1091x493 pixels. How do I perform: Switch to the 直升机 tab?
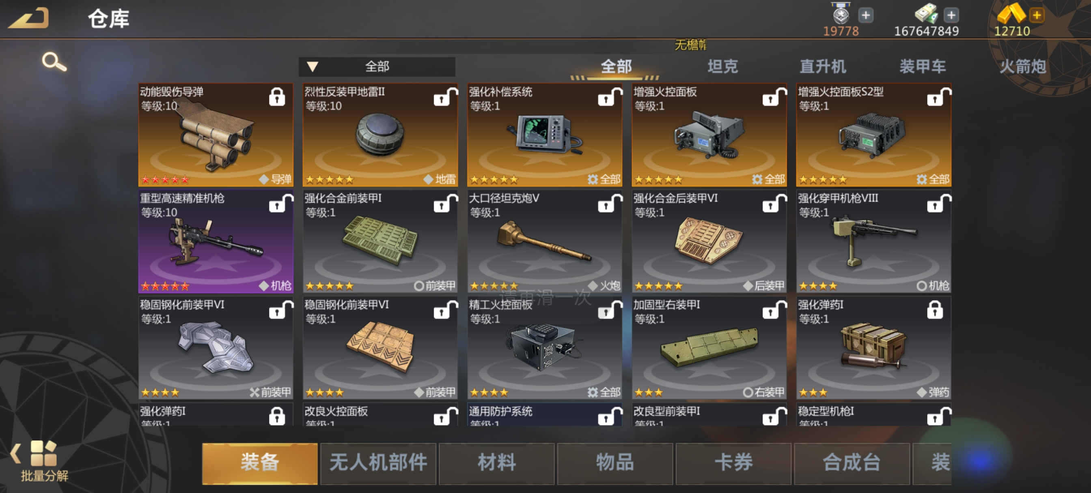pyautogui.click(x=823, y=66)
